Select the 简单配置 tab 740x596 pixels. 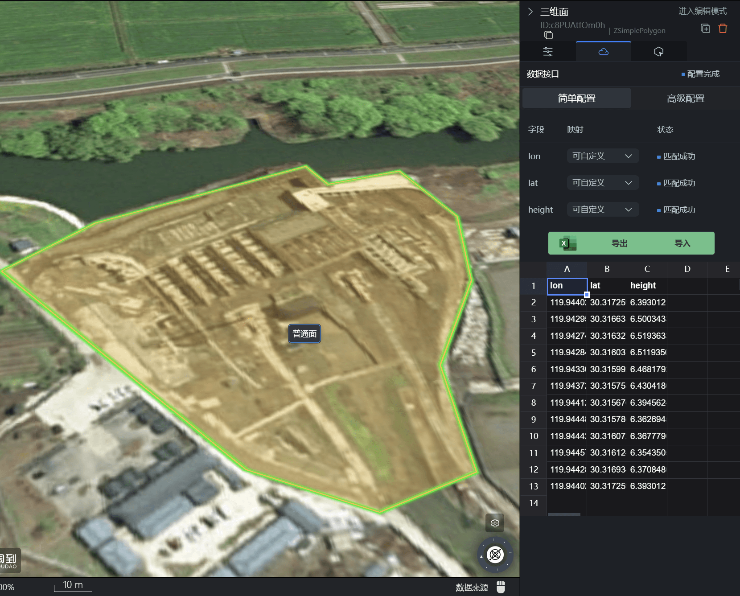click(577, 98)
